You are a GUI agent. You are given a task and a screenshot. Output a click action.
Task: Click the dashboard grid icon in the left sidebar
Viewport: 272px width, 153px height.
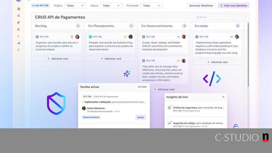pos(19,9)
